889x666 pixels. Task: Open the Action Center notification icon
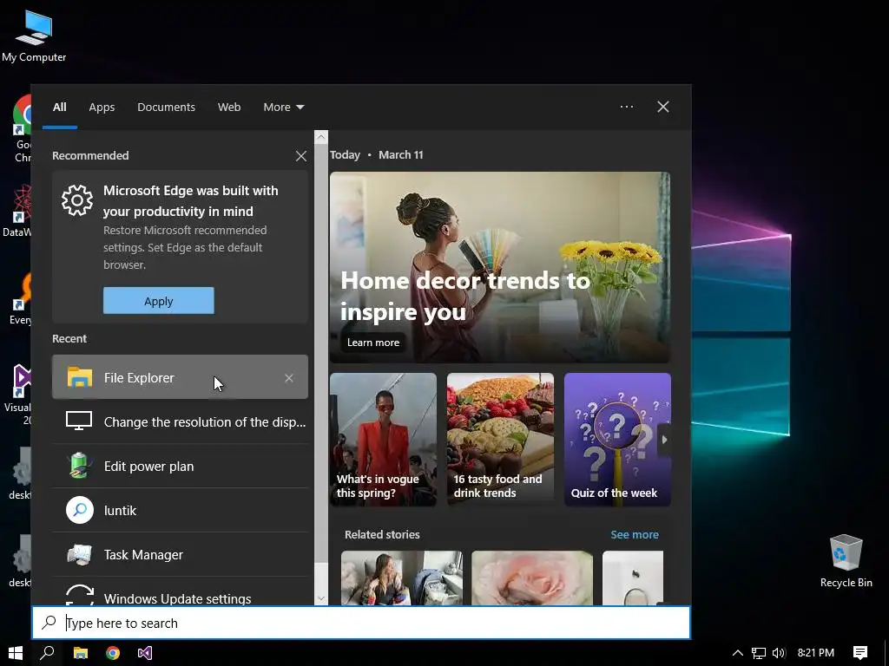tap(859, 653)
